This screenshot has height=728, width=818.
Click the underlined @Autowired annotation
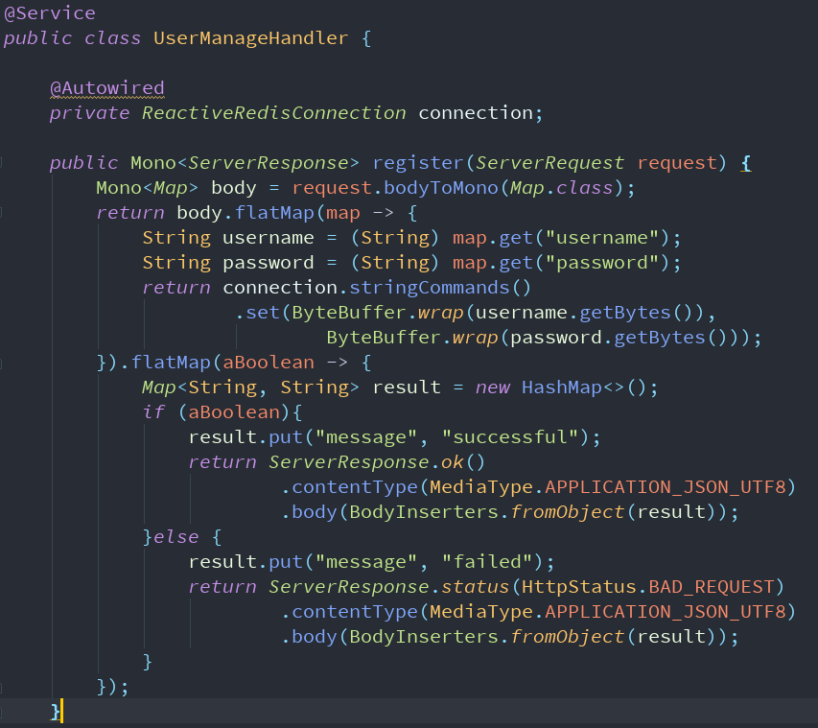pyautogui.click(x=107, y=87)
